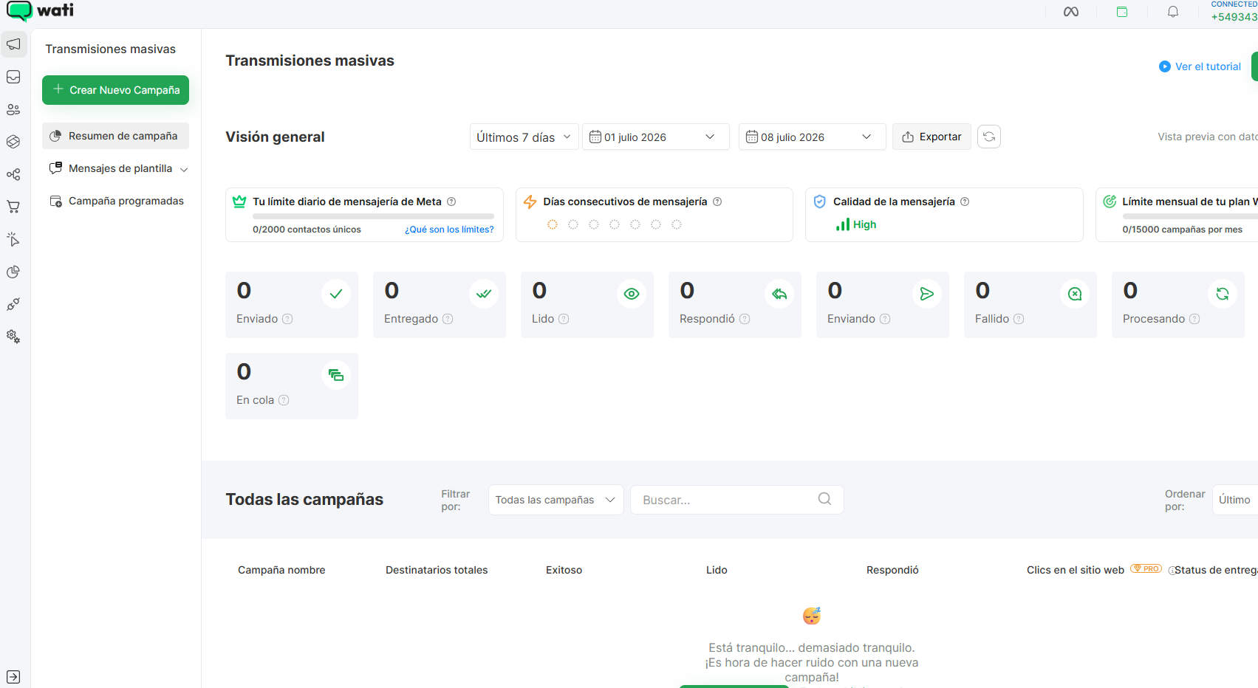Click the first consecutive-day circle indicator
This screenshot has width=1258, height=688.
[x=553, y=224]
